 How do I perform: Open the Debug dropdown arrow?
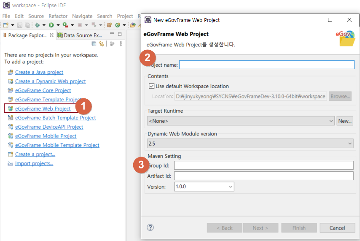pyautogui.click(x=43, y=25)
